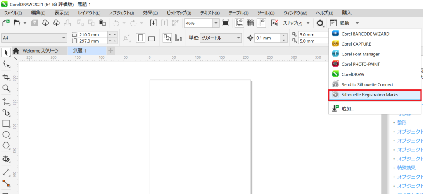423x194 pixels.
Task: Collapse the 起動 dropdown arrow
Action: [x=357, y=23]
